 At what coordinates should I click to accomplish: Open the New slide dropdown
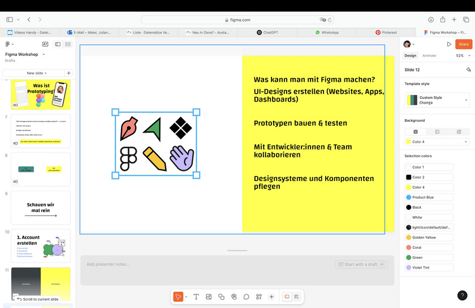coord(37,73)
